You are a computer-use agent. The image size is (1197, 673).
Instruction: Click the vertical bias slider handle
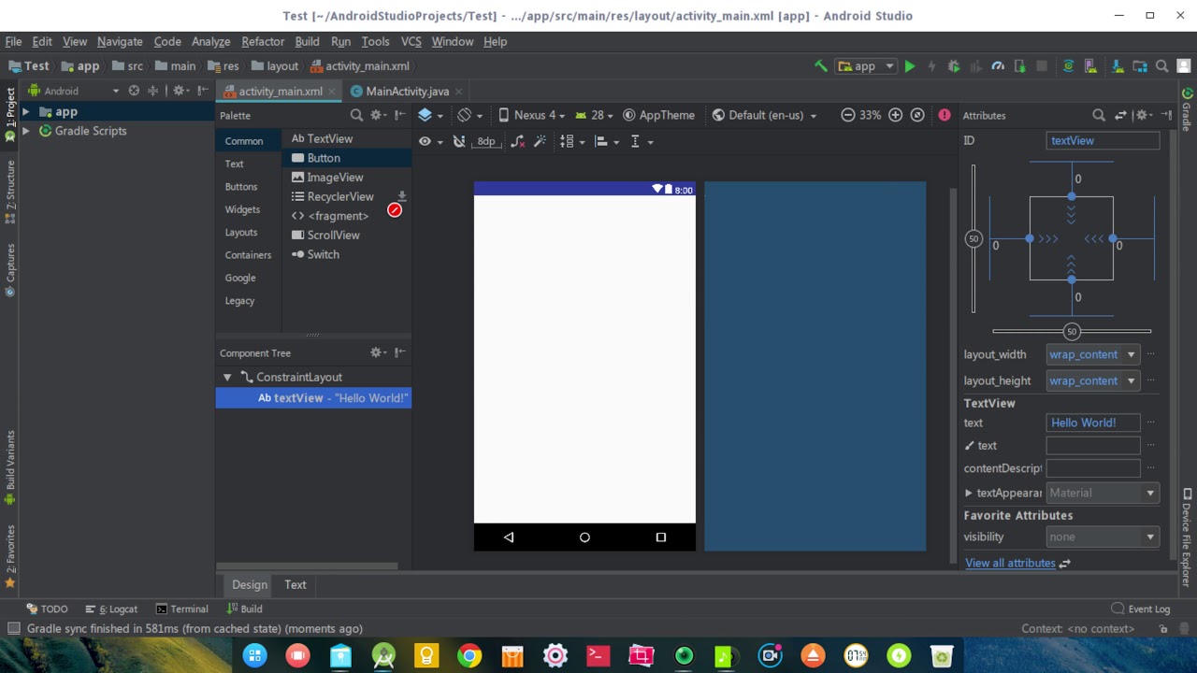tap(973, 238)
